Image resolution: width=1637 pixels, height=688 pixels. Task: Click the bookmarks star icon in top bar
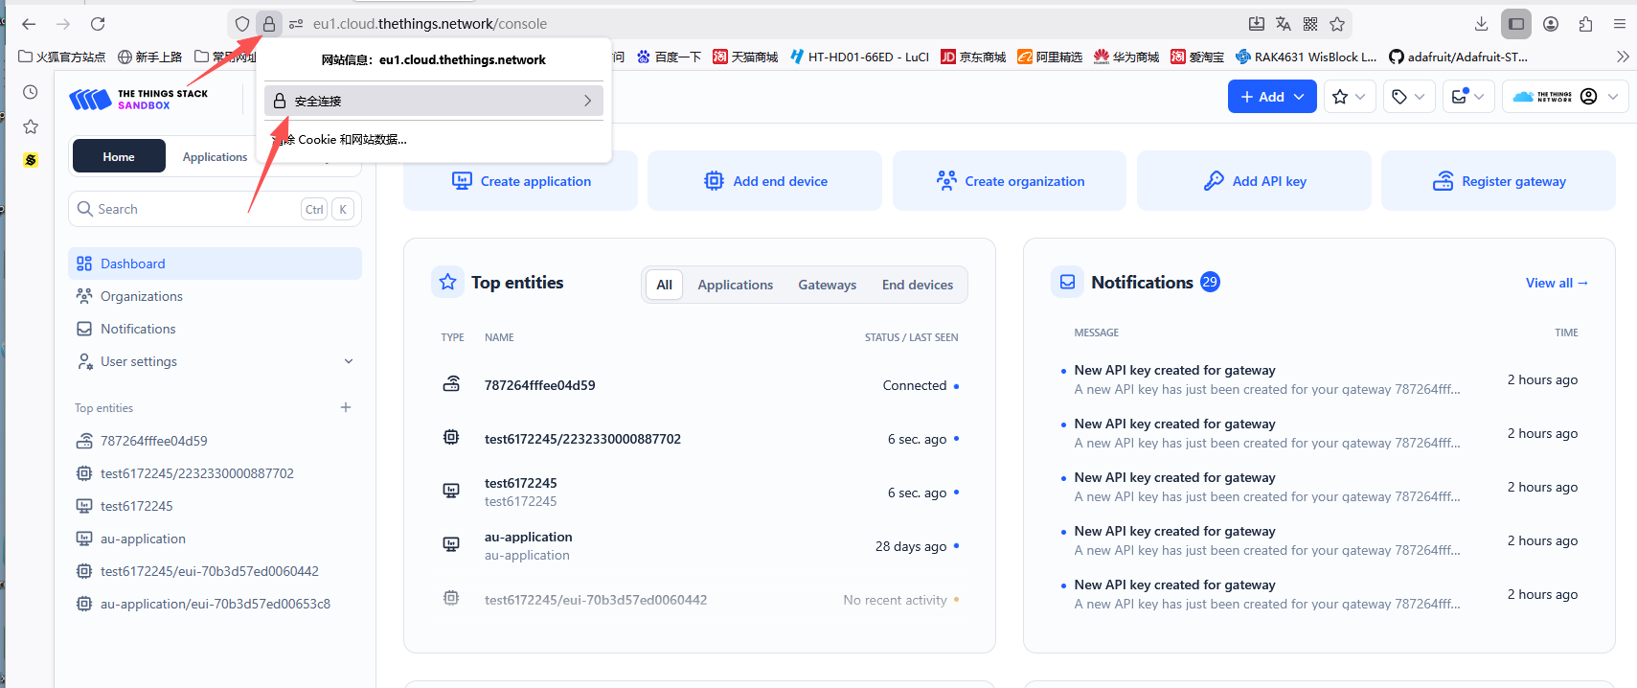(x=1349, y=97)
